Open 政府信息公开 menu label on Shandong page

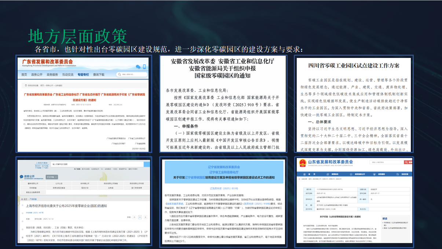pyautogui.click(x=360, y=174)
